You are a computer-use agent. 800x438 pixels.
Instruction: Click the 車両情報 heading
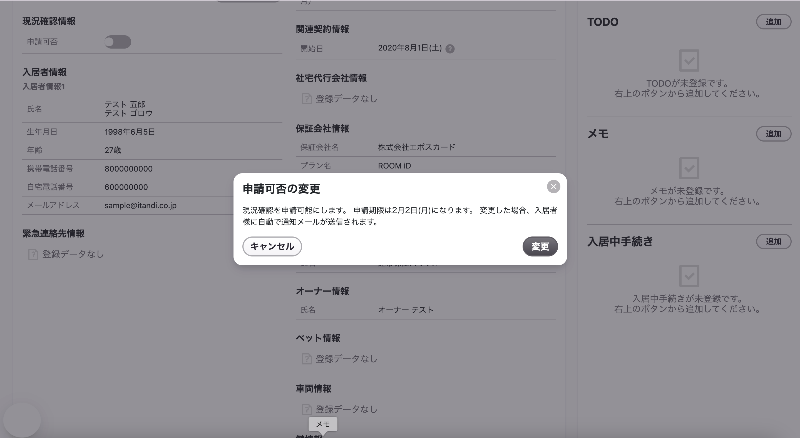pyautogui.click(x=313, y=388)
